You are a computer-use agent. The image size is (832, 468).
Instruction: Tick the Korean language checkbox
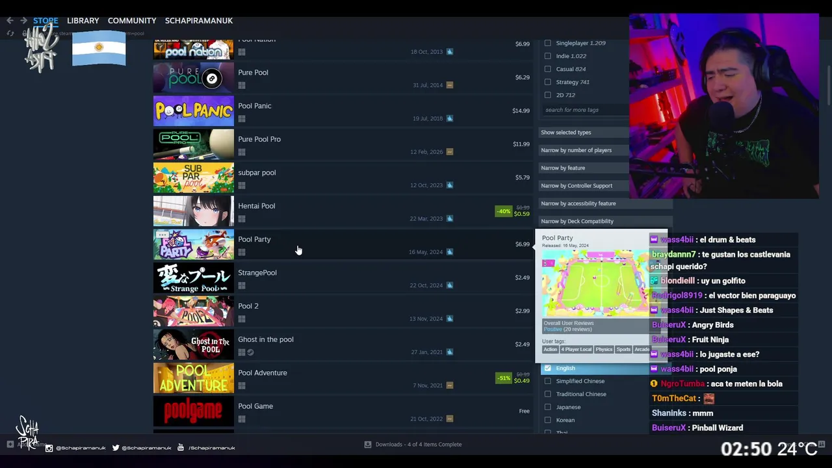[548, 420]
